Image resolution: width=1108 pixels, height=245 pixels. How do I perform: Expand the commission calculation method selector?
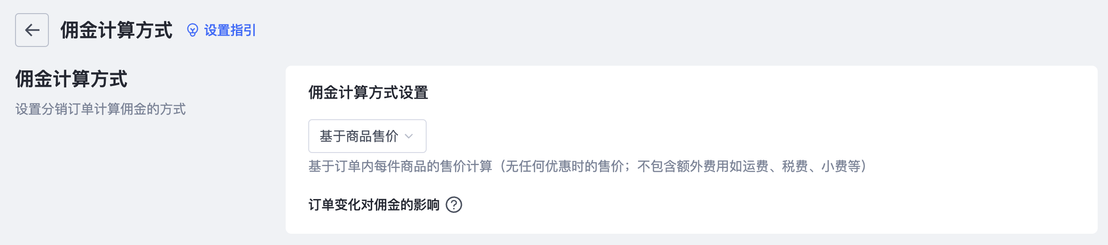point(367,136)
